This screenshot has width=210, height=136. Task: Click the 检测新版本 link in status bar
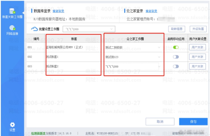coord(38,133)
